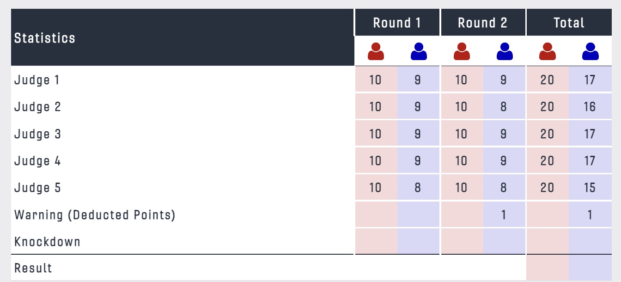Click Judge 2 blue Round 2 score 8

pyautogui.click(x=504, y=107)
